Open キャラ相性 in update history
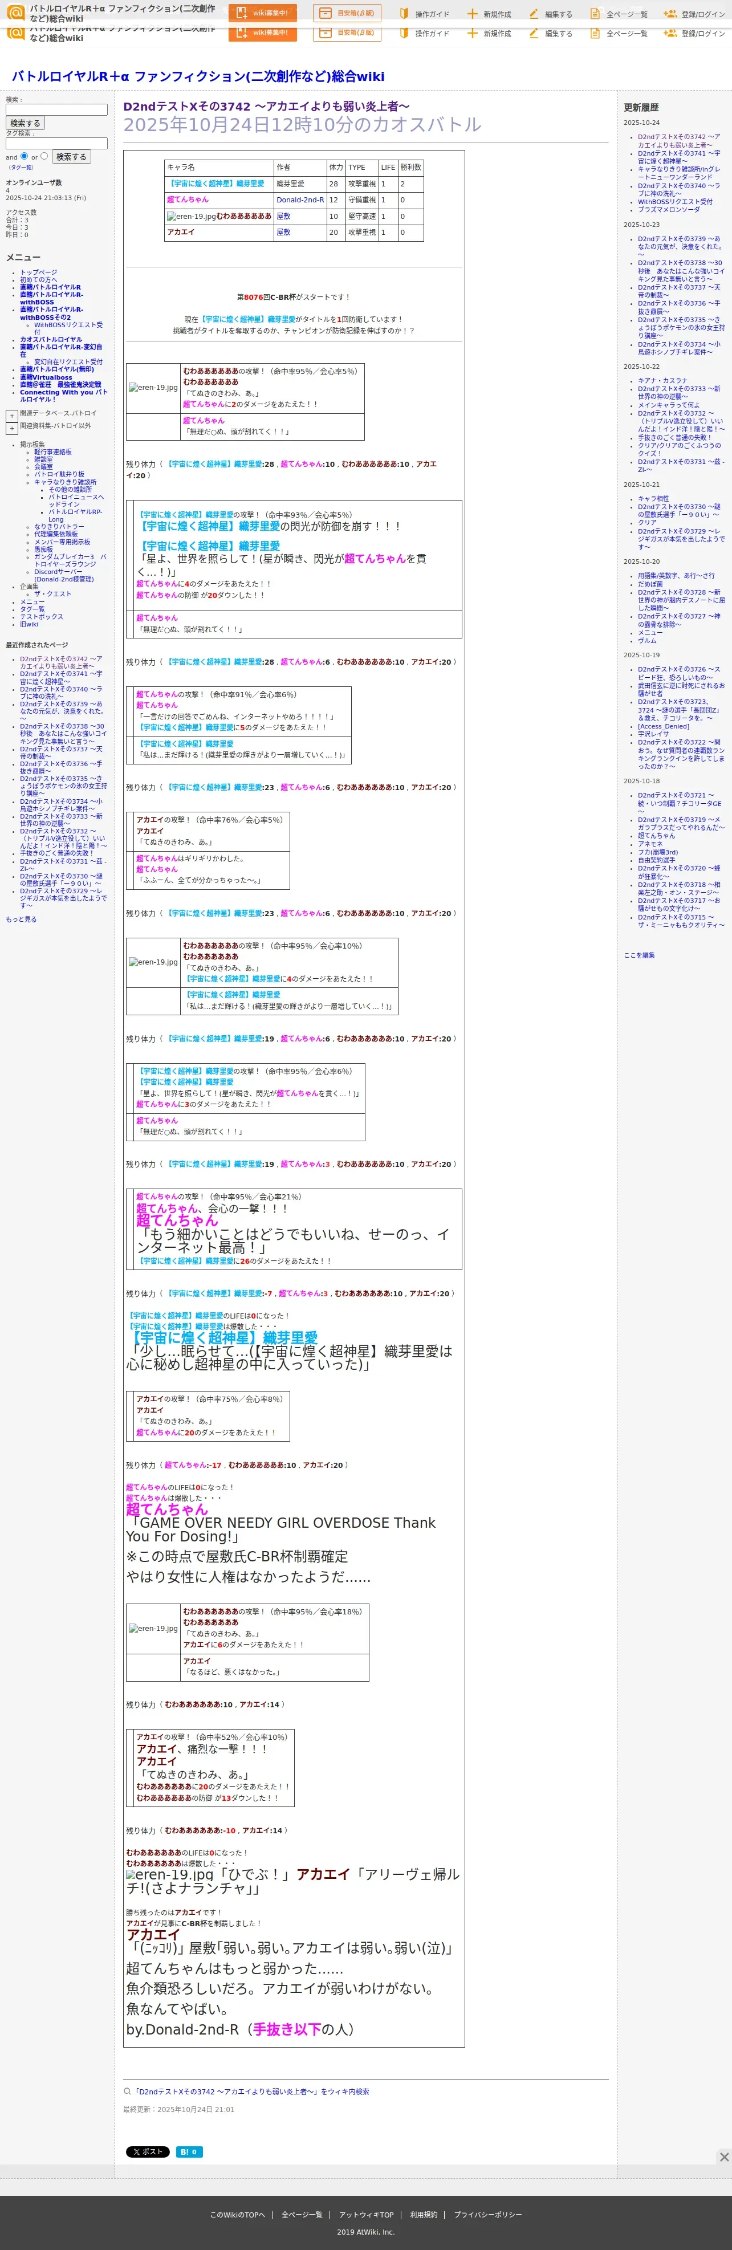Viewport: 732px width, 2250px height. coord(653,499)
